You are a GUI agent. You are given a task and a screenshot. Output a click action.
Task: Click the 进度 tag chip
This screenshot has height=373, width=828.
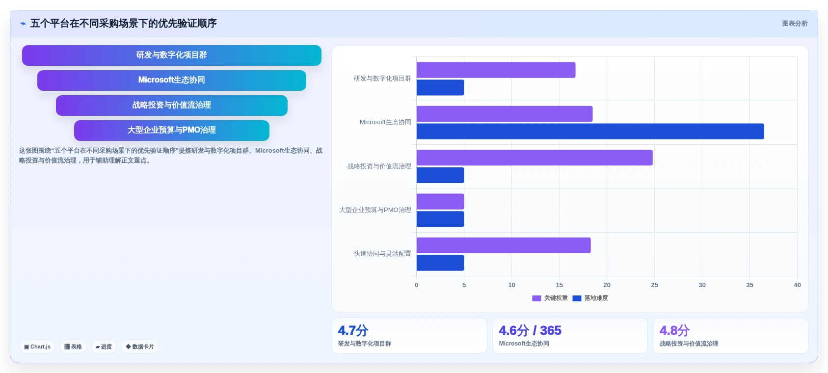104,346
